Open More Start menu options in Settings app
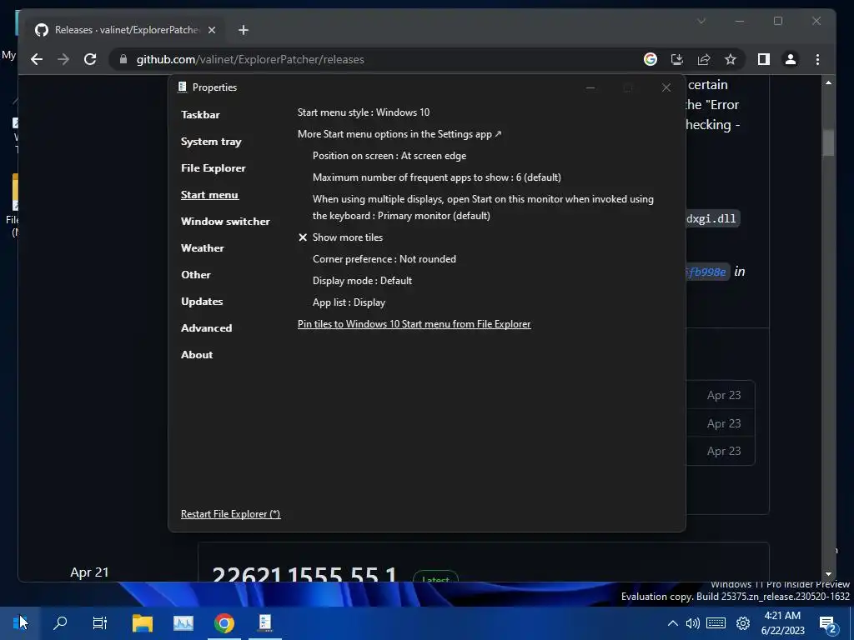This screenshot has width=854, height=640. pyautogui.click(x=399, y=134)
